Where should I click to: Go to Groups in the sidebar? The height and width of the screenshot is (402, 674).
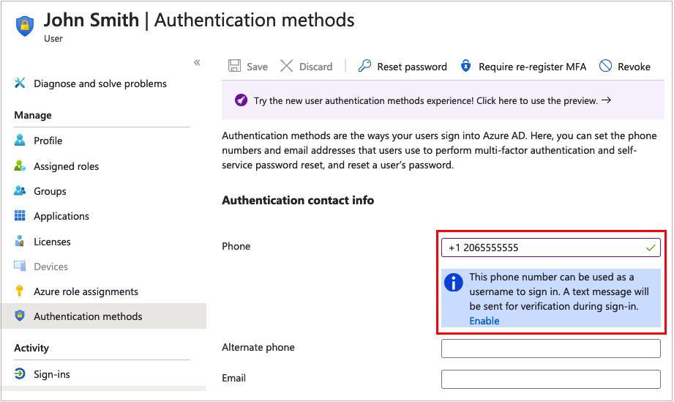(x=50, y=191)
